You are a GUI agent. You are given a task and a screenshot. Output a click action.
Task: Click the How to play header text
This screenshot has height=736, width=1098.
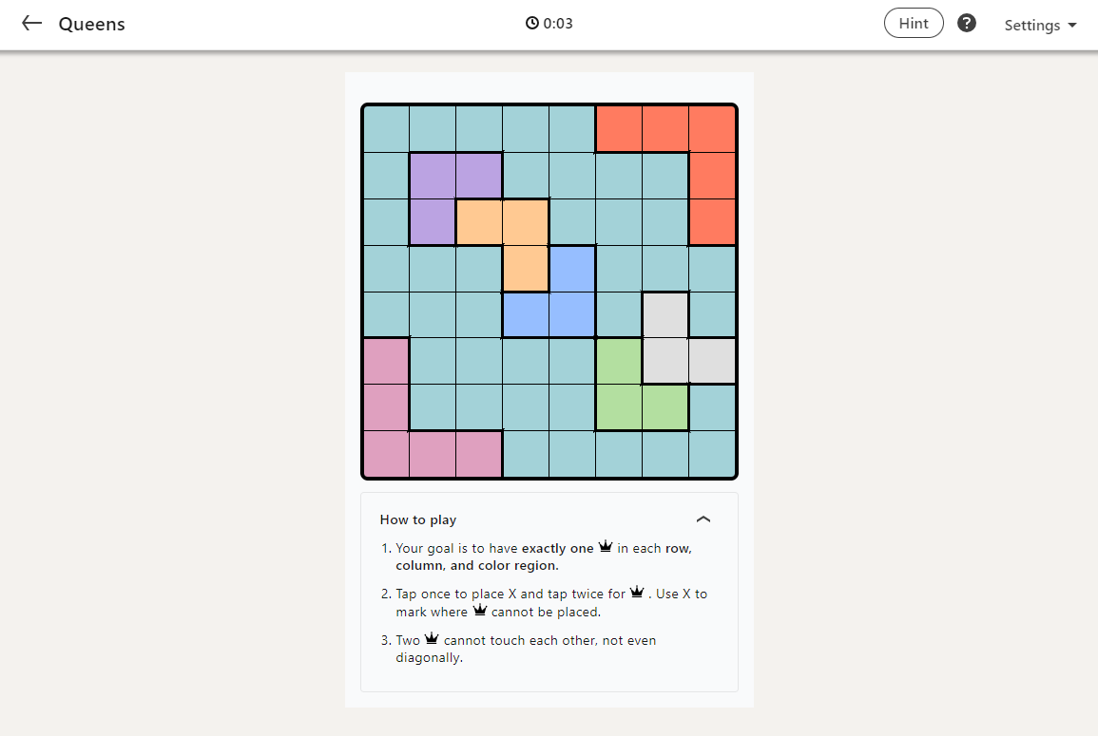coord(417,519)
